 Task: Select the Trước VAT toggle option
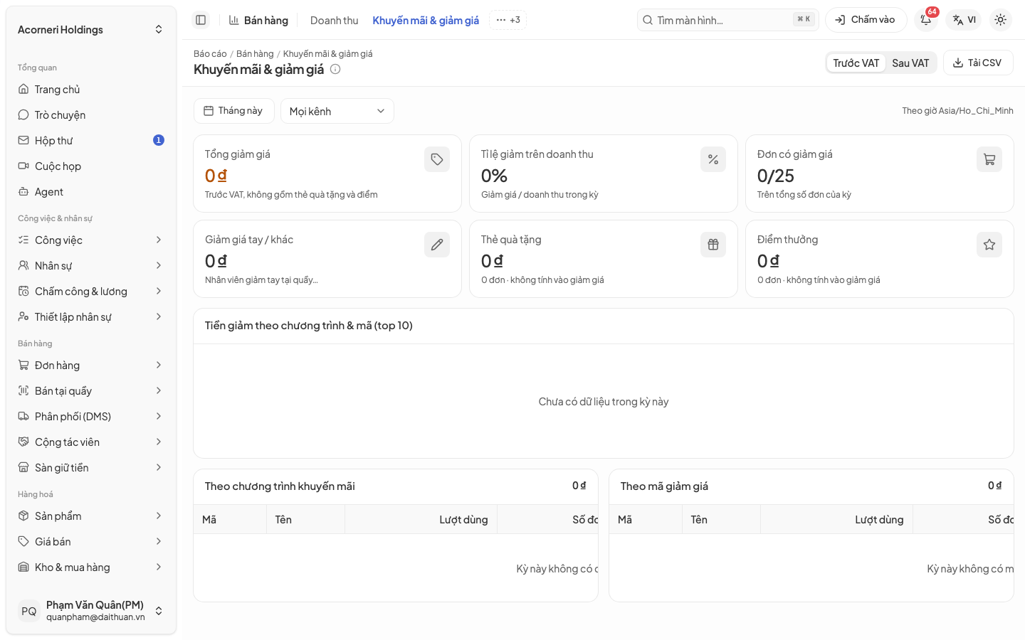856,63
